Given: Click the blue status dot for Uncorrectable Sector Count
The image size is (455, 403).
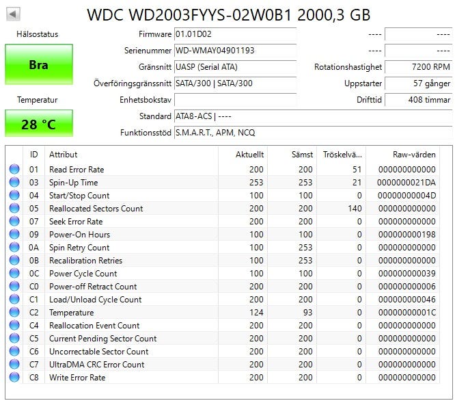Looking at the screenshot, I should [14, 351].
